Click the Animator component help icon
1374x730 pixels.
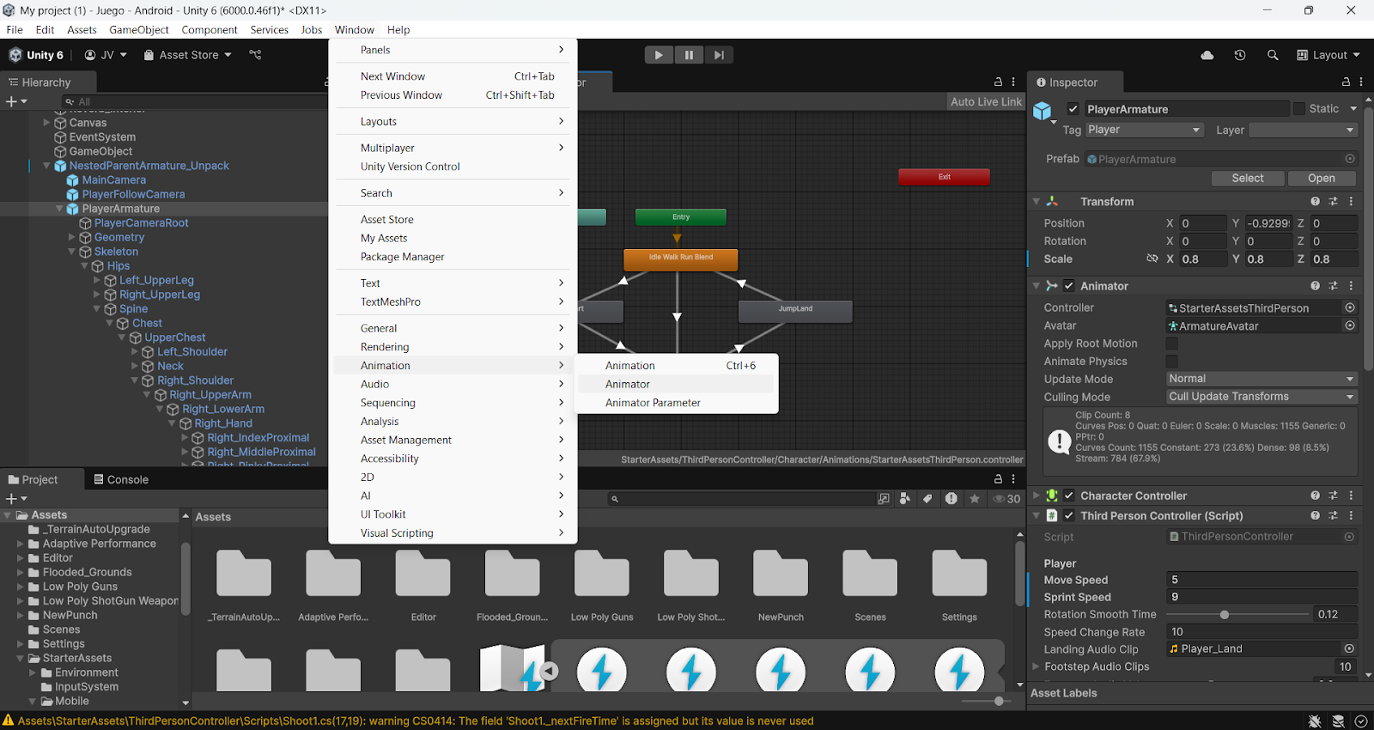click(x=1315, y=286)
